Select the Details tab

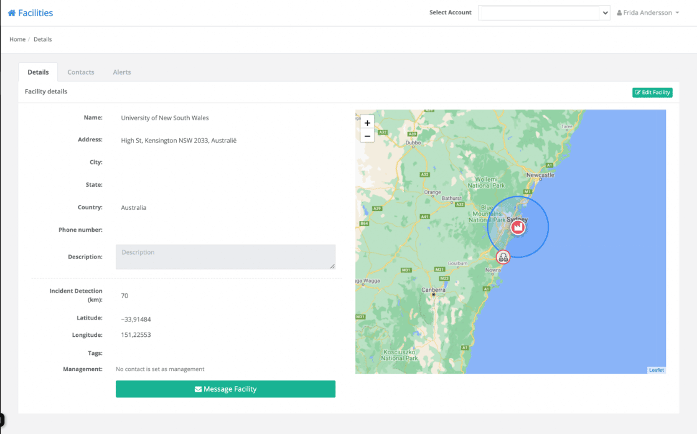(x=38, y=72)
